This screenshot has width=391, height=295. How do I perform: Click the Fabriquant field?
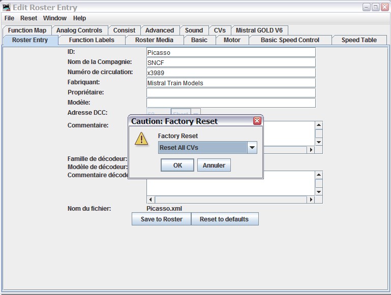(x=231, y=83)
